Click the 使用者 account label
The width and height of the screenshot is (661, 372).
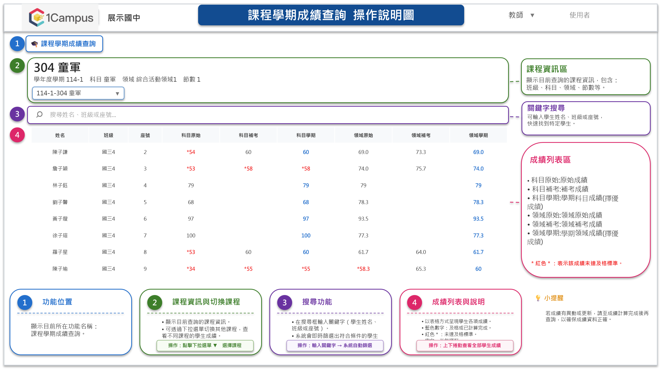pyautogui.click(x=580, y=15)
